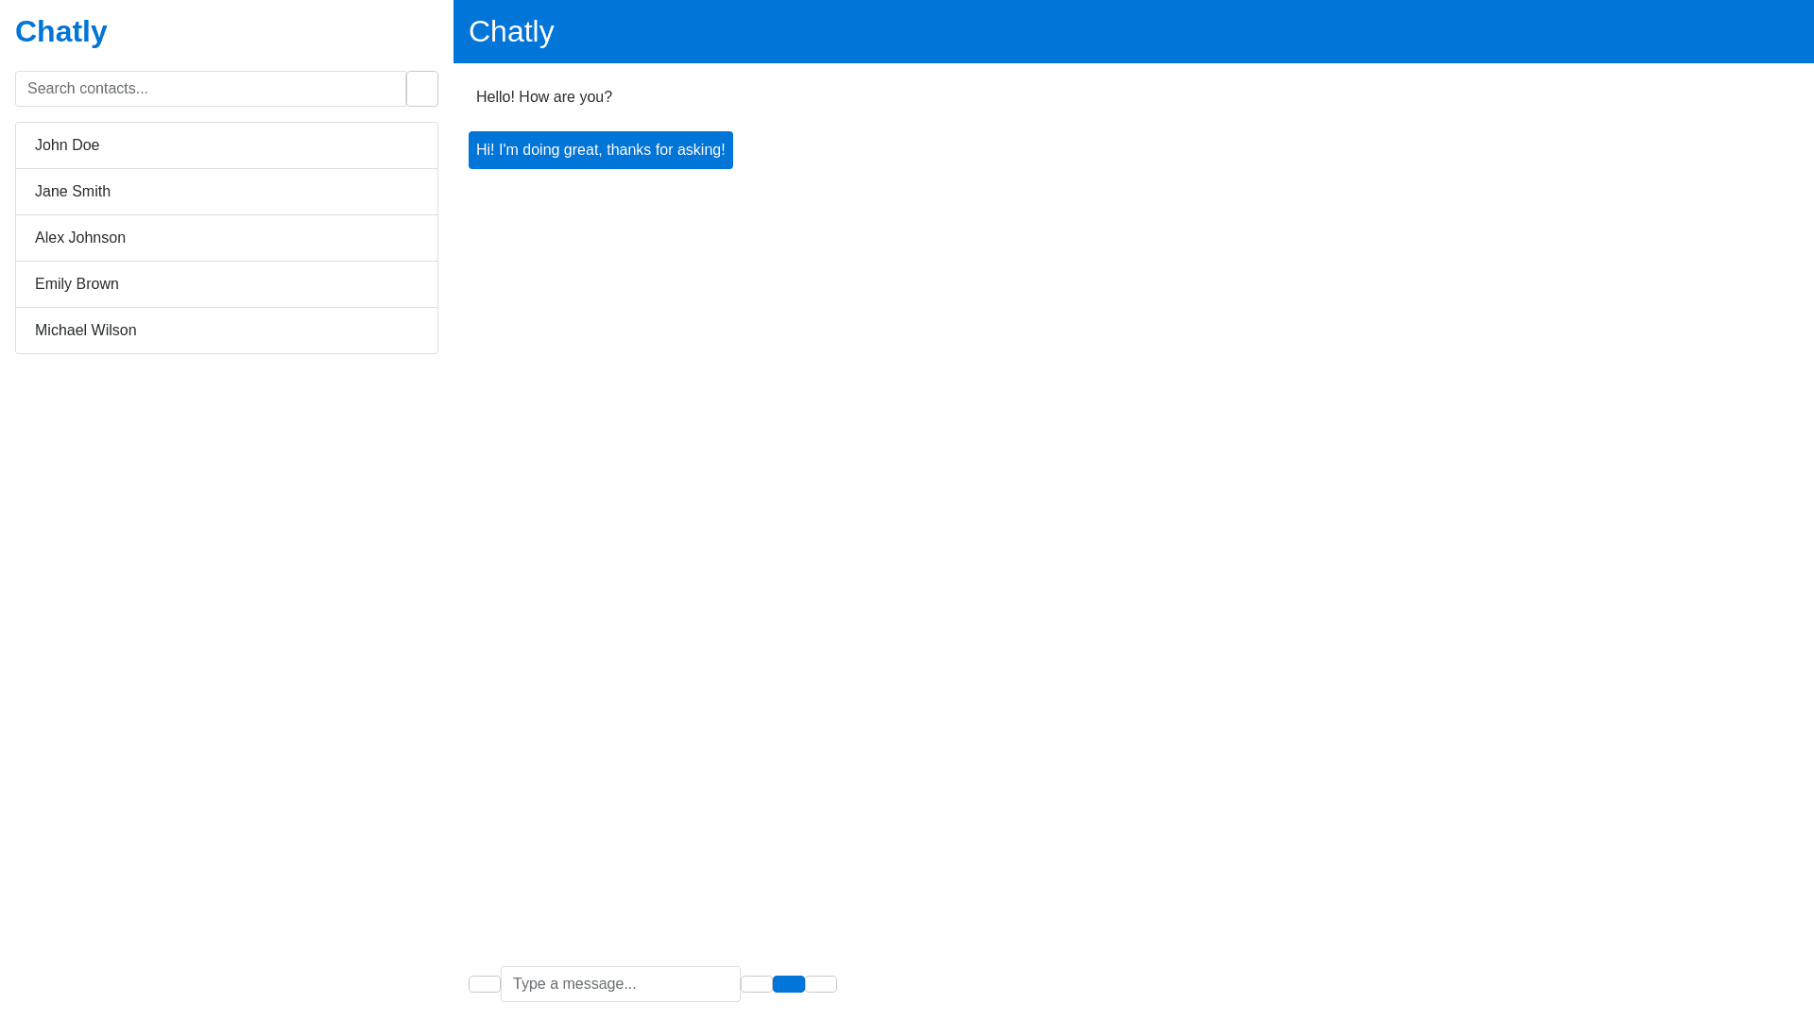
Task: Select Michael Wilson in contact list
Action: pos(227,331)
